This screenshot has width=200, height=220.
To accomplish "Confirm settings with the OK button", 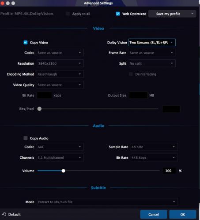I will tap(183, 214).
